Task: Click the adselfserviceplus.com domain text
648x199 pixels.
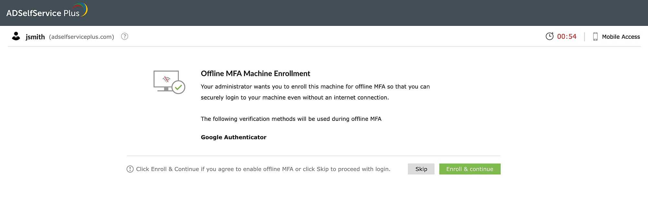Action: (x=82, y=37)
